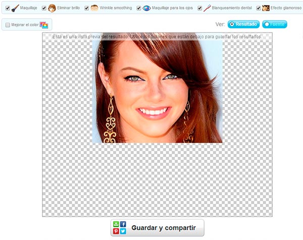
Task: Toggle Maquillaje para los ojos checkbox
Action: coord(139,8)
